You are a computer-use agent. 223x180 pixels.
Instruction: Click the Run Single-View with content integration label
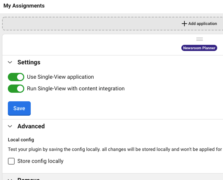tap(76, 89)
